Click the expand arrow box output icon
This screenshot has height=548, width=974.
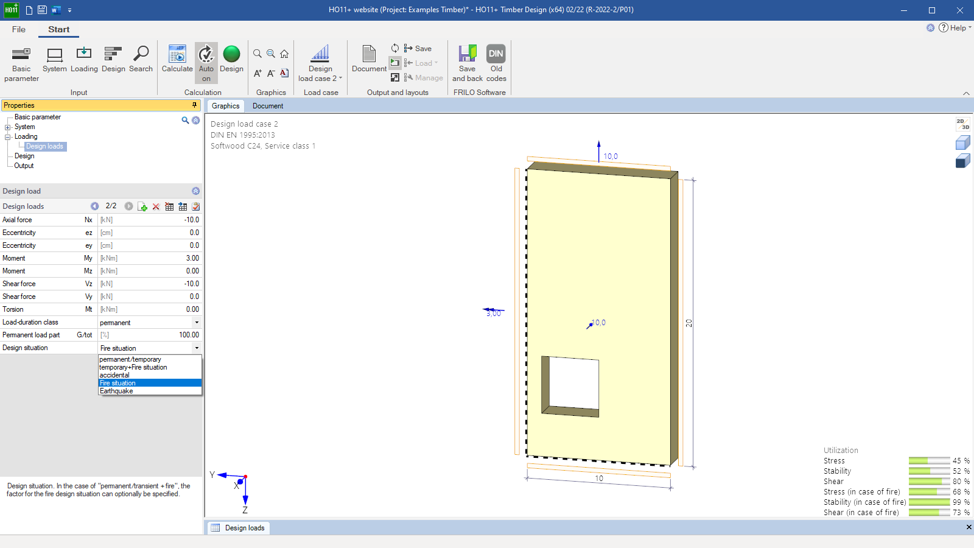[x=395, y=77]
